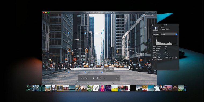This screenshot has width=204, height=102.
Task: Select the solid black thumbnail
Action: pyautogui.click(x=133, y=88)
